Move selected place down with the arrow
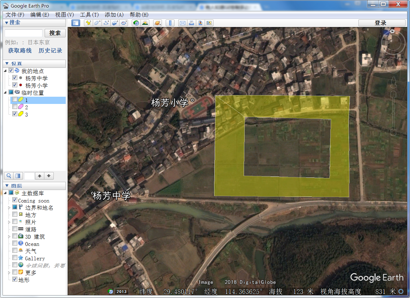The height and width of the screenshot is (298, 410). [x=49, y=176]
